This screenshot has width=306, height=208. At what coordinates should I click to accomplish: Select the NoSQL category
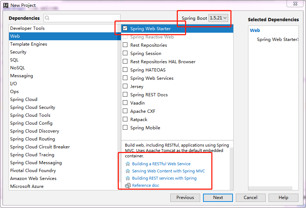point(63,68)
